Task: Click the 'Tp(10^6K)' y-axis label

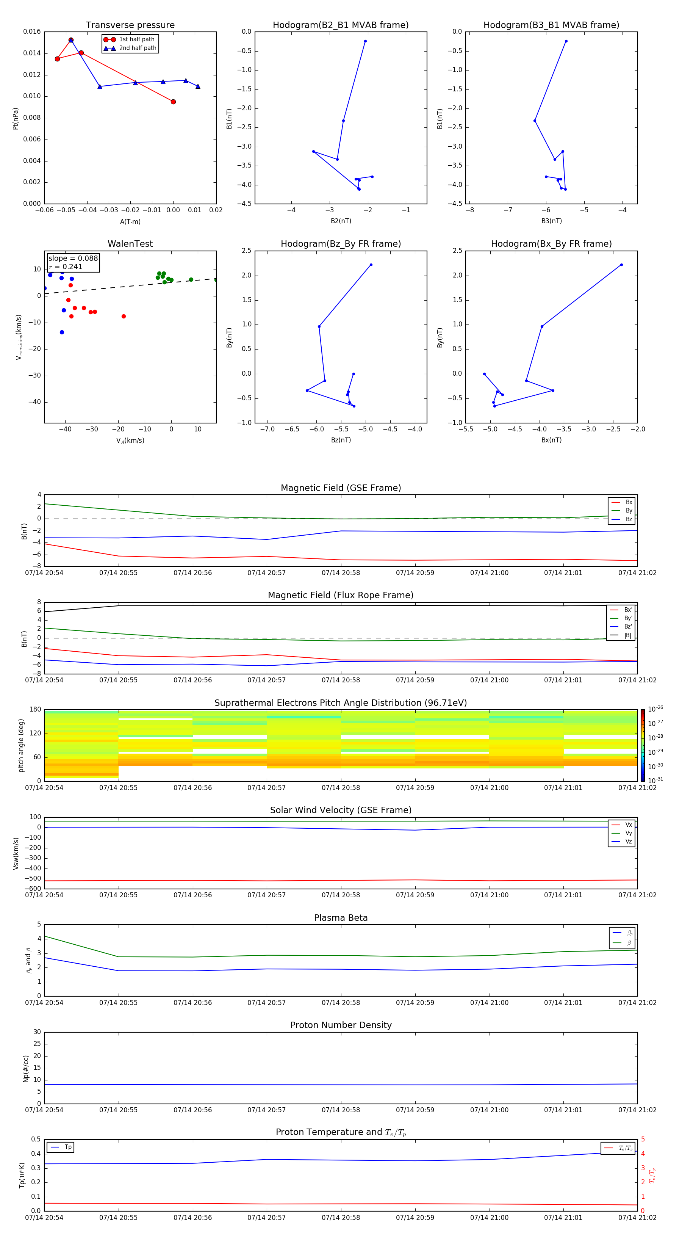Action: (x=22, y=1175)
